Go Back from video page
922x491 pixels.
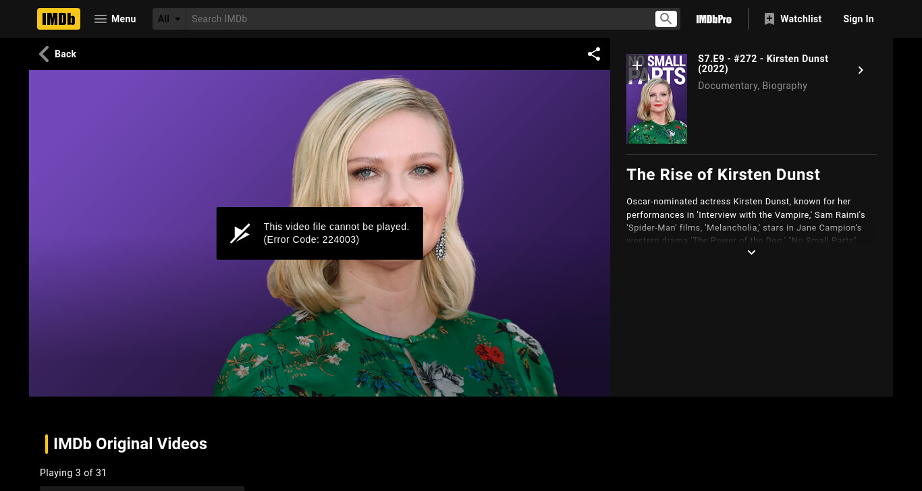(x=58, y=54)
